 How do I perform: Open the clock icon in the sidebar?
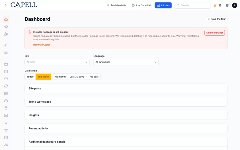[6, 79]
